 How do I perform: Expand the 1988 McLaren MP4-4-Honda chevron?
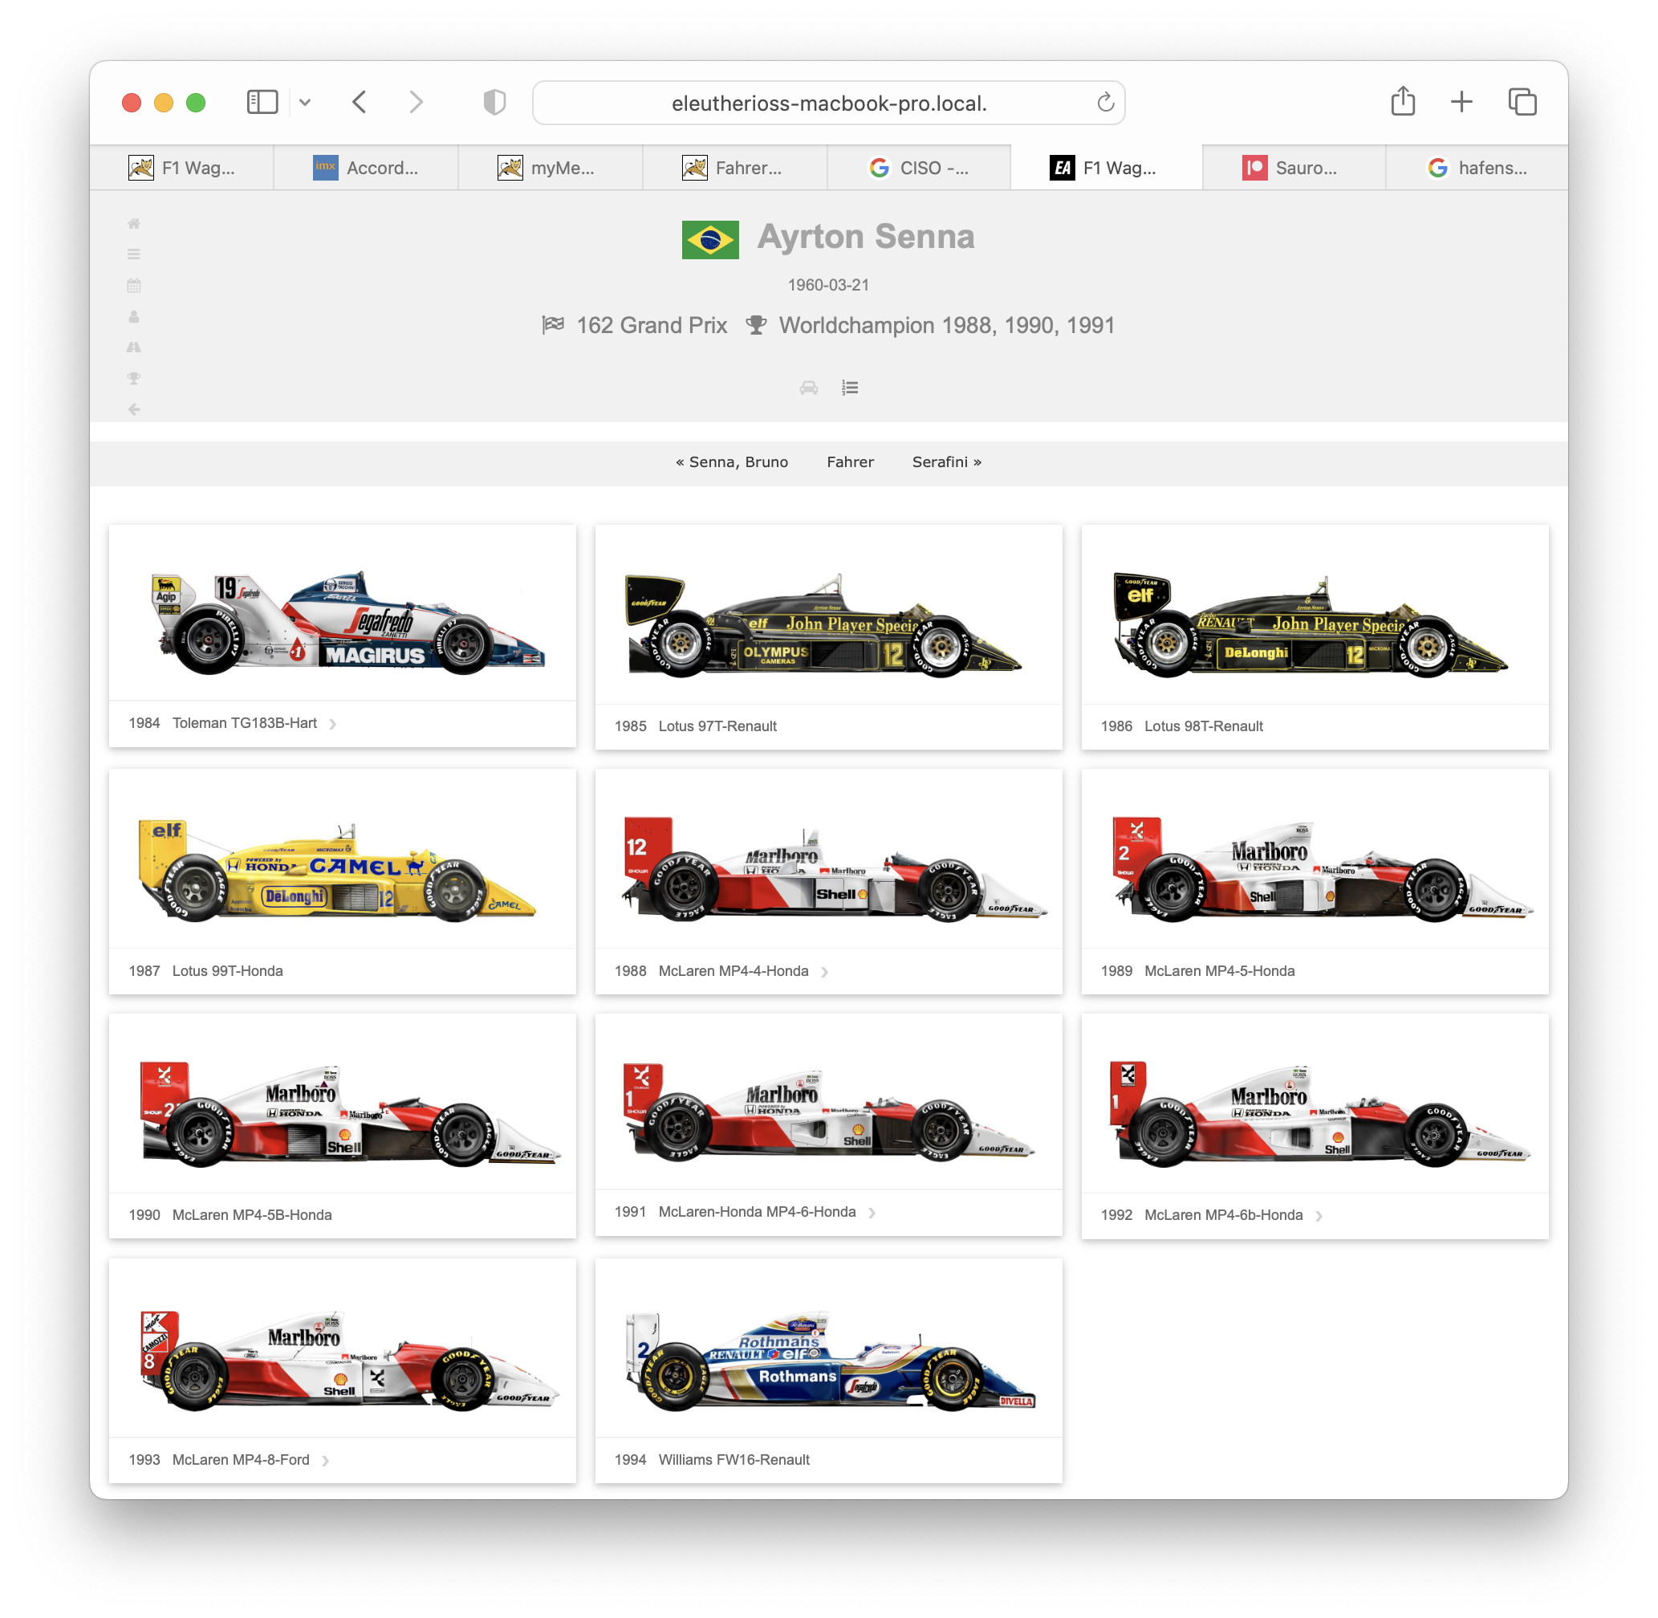(x=824, y=972)
